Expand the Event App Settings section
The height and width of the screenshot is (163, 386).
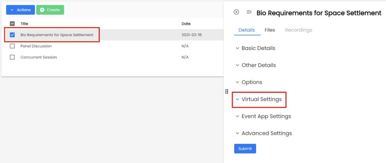[263, 116]
